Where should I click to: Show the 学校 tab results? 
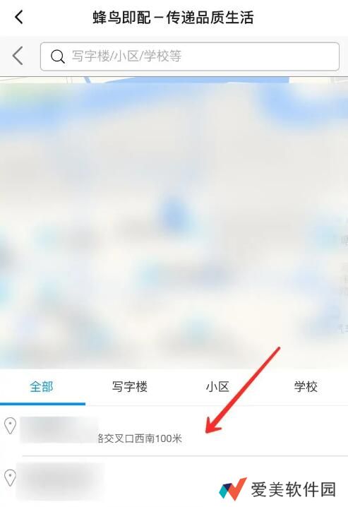coord(306,387)
